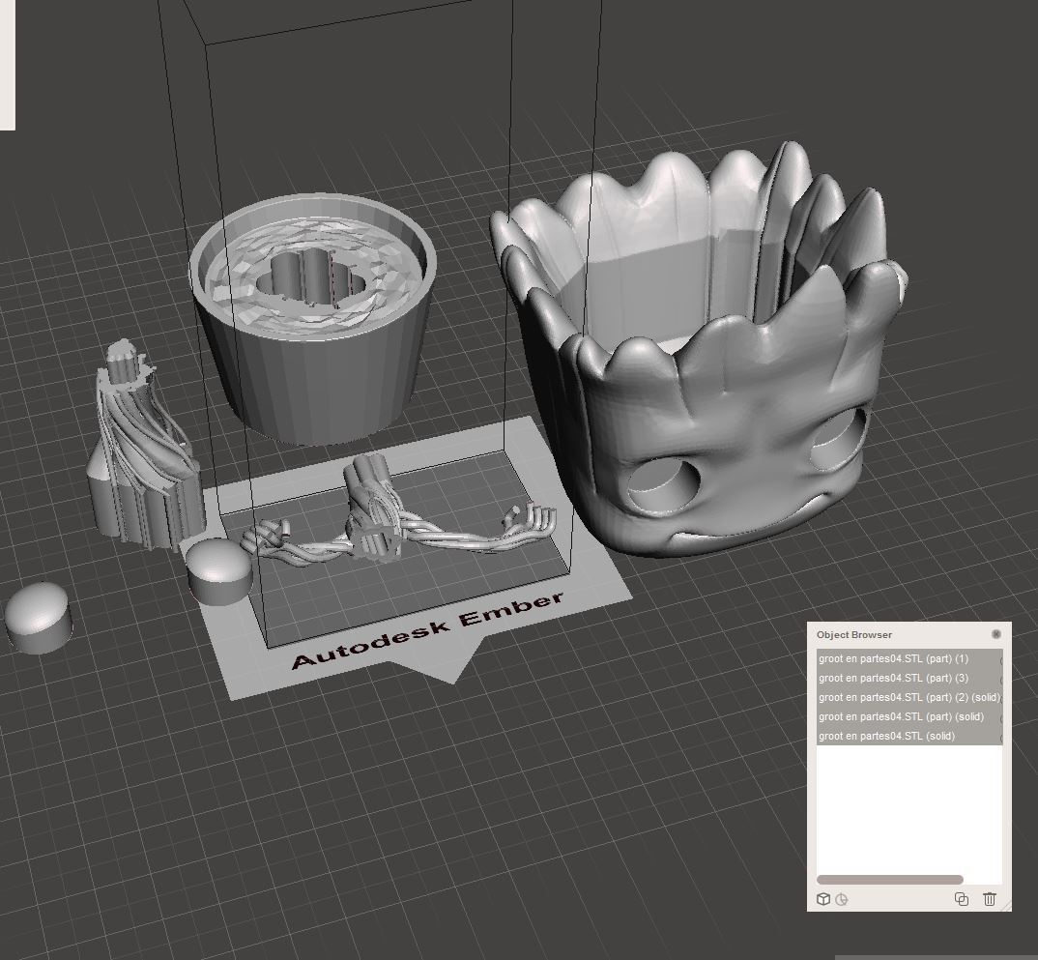
Task: Select 'groot en partes04.STL (part) (3)' object
Action: coord(908,678)
